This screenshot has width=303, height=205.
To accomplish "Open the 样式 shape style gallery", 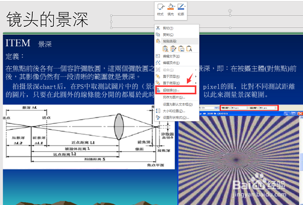I will (160, 9).
